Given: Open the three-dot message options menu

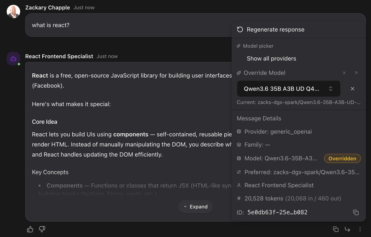Looking at the screenshot, I should coord(360,229).
